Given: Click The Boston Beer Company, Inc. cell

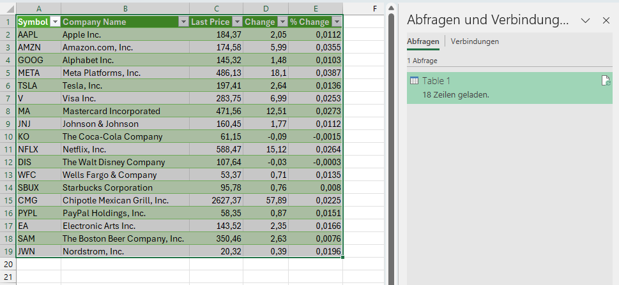Looking at the screenshot, I should pos(125,238).
